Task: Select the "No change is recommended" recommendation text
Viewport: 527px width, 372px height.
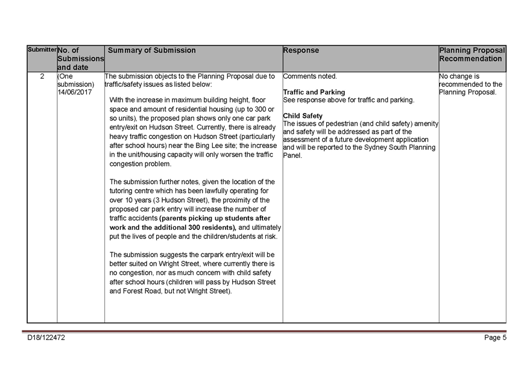Action: point(470,84)
